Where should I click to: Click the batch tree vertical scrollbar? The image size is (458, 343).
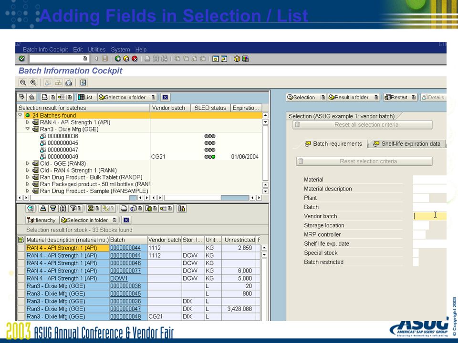click(x=265, y=153)
